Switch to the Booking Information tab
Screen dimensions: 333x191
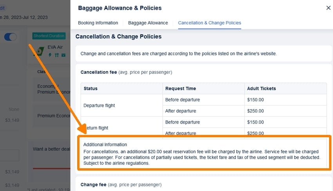point(98,23)
